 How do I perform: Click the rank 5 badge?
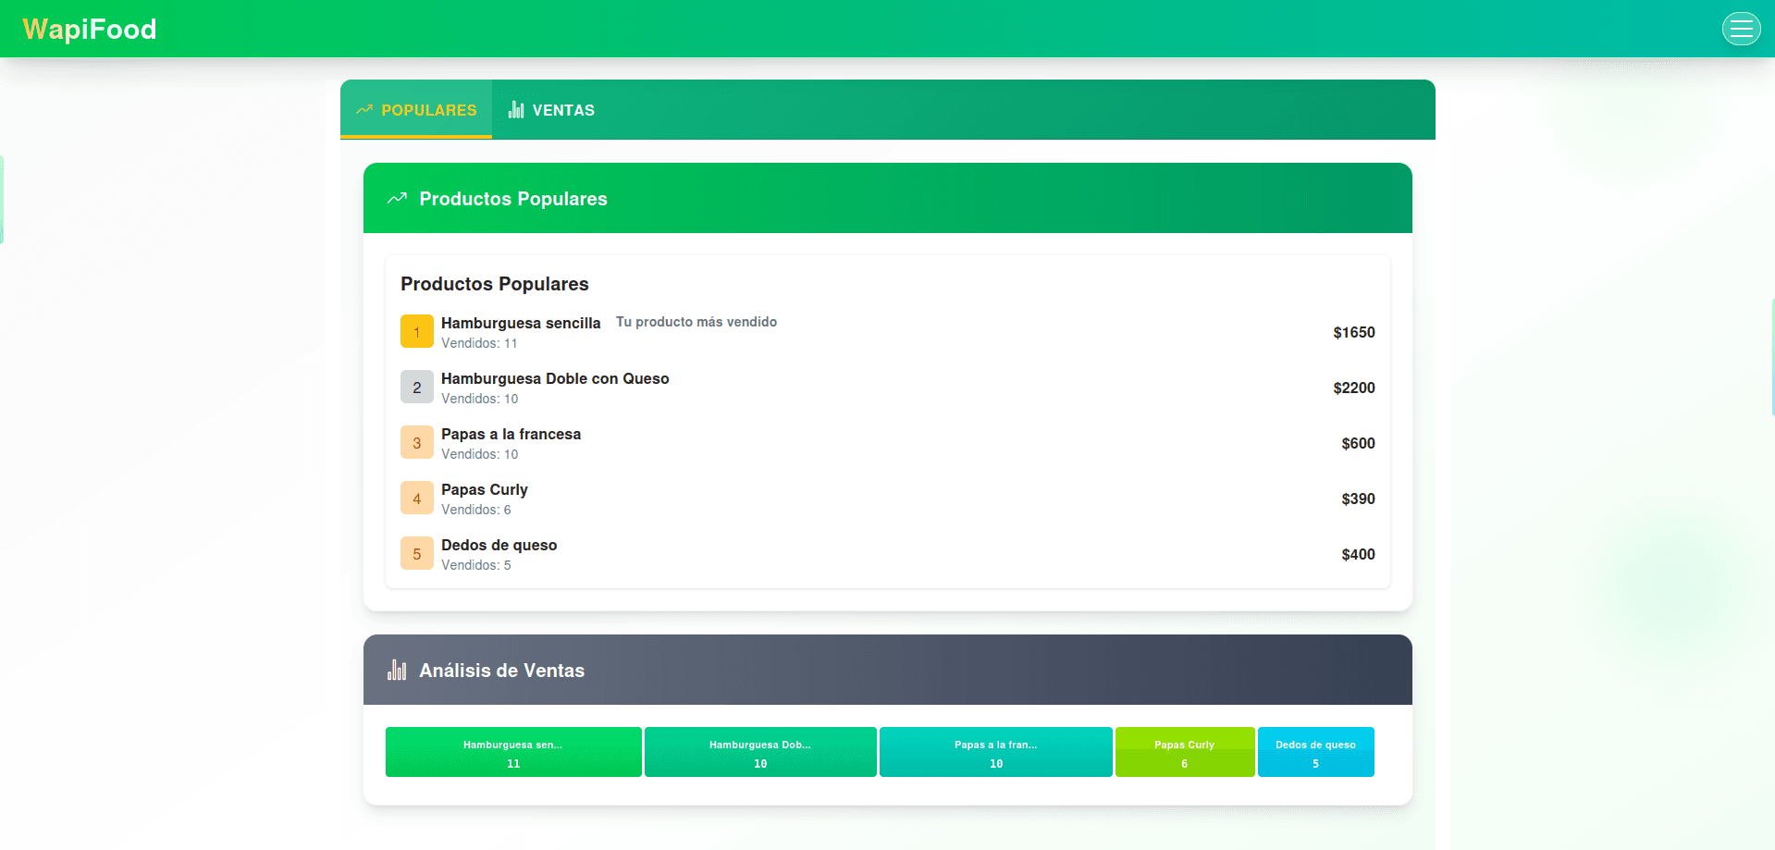(x=416, y=554)
